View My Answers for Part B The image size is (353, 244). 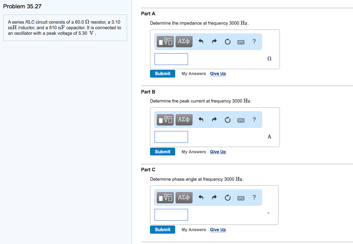[x=194, y=152]
